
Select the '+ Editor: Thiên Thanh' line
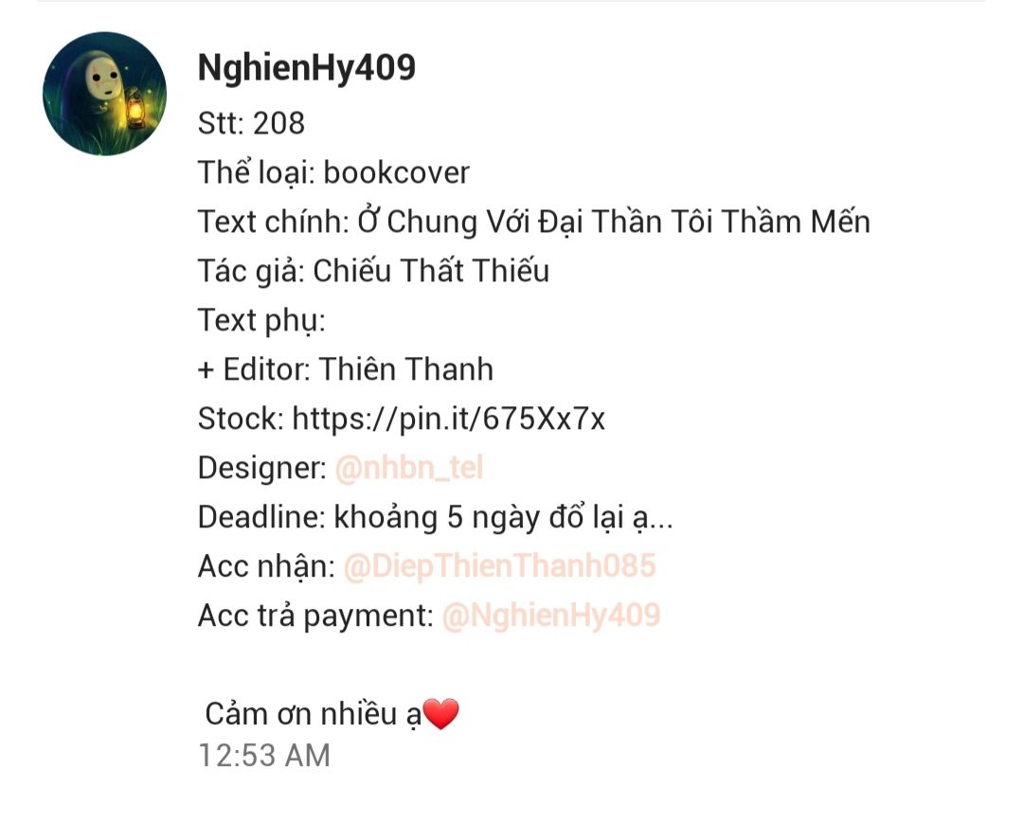[345, 369]
